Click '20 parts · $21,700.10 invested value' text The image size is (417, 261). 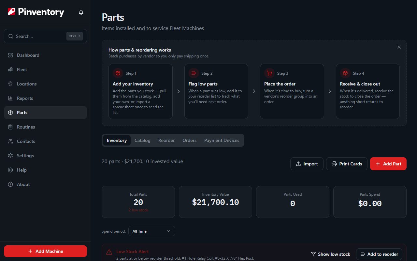point(142,161)
